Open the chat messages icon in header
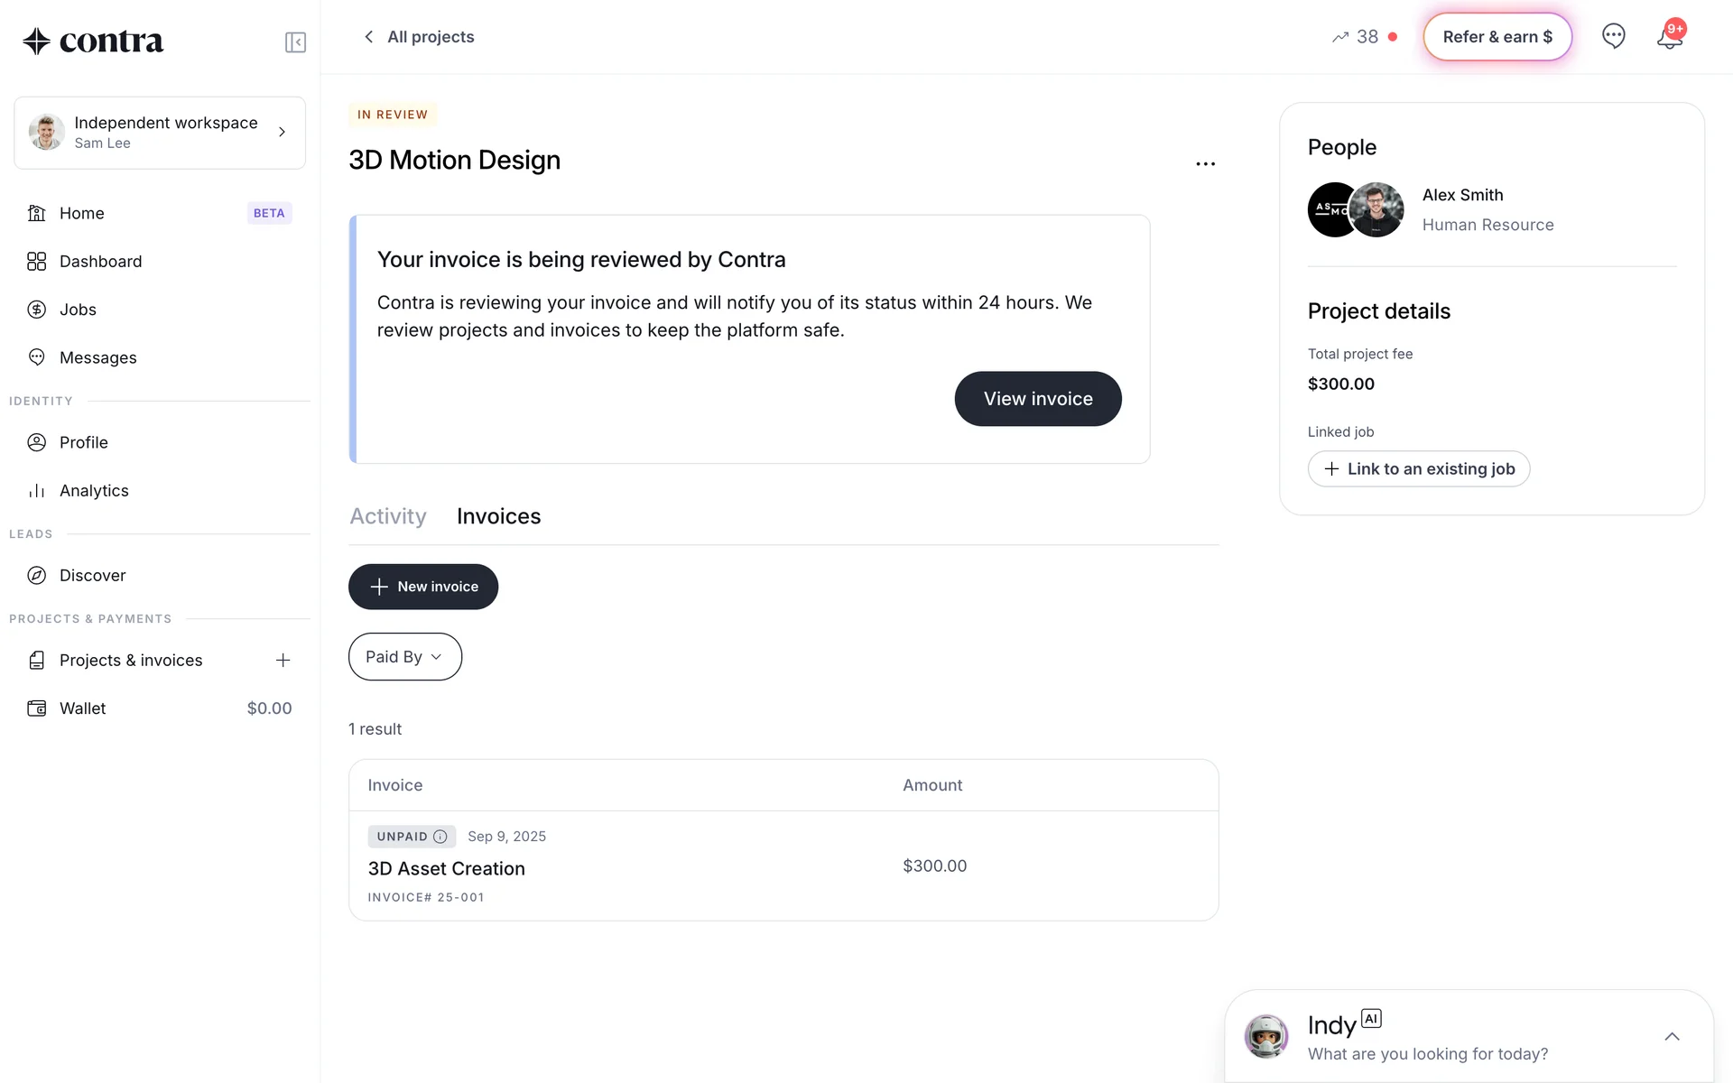 click(1613, 36)
